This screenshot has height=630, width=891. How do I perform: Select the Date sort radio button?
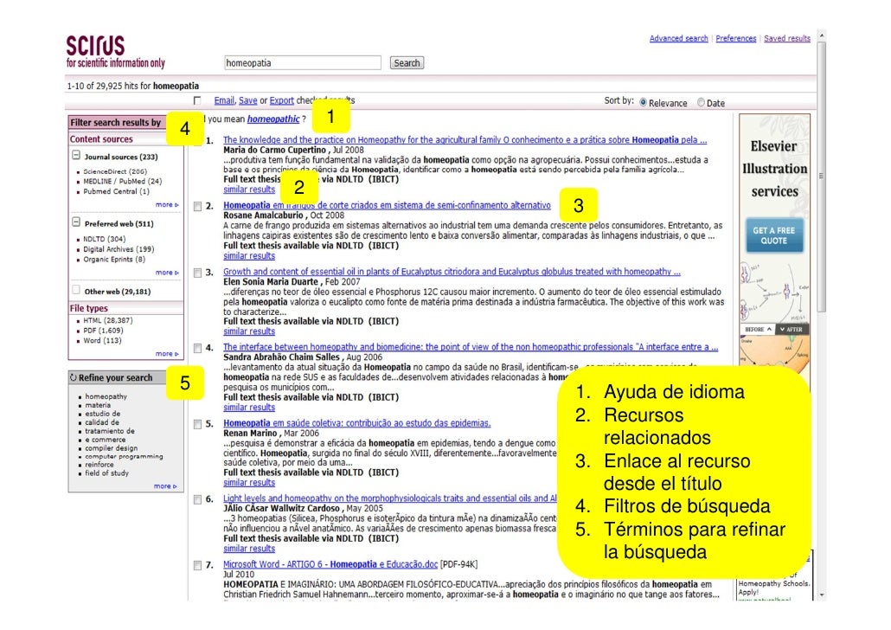701,103
